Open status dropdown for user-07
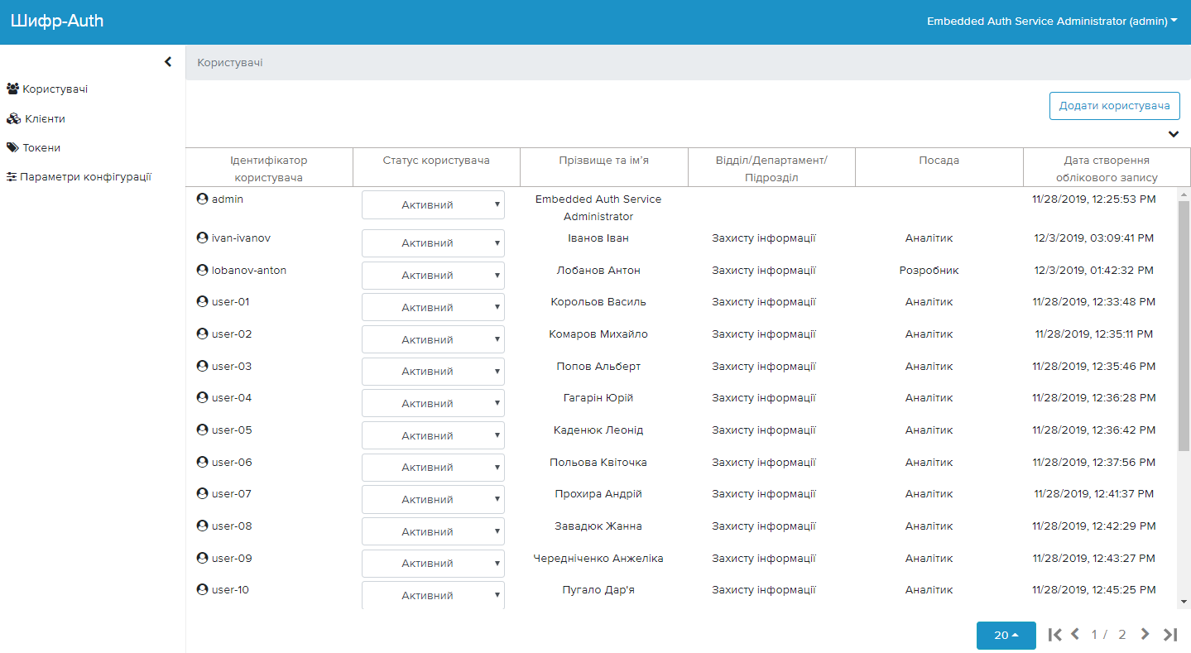This screenshot has height=653, width=1191. 433,499
